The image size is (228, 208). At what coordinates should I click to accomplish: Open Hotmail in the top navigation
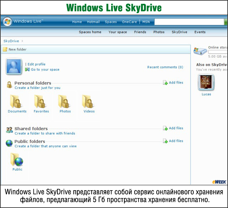[x=93, y=22]
